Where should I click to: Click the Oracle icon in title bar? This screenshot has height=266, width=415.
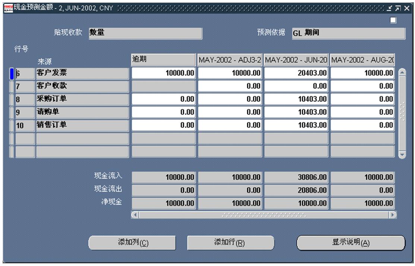point(8,9)
